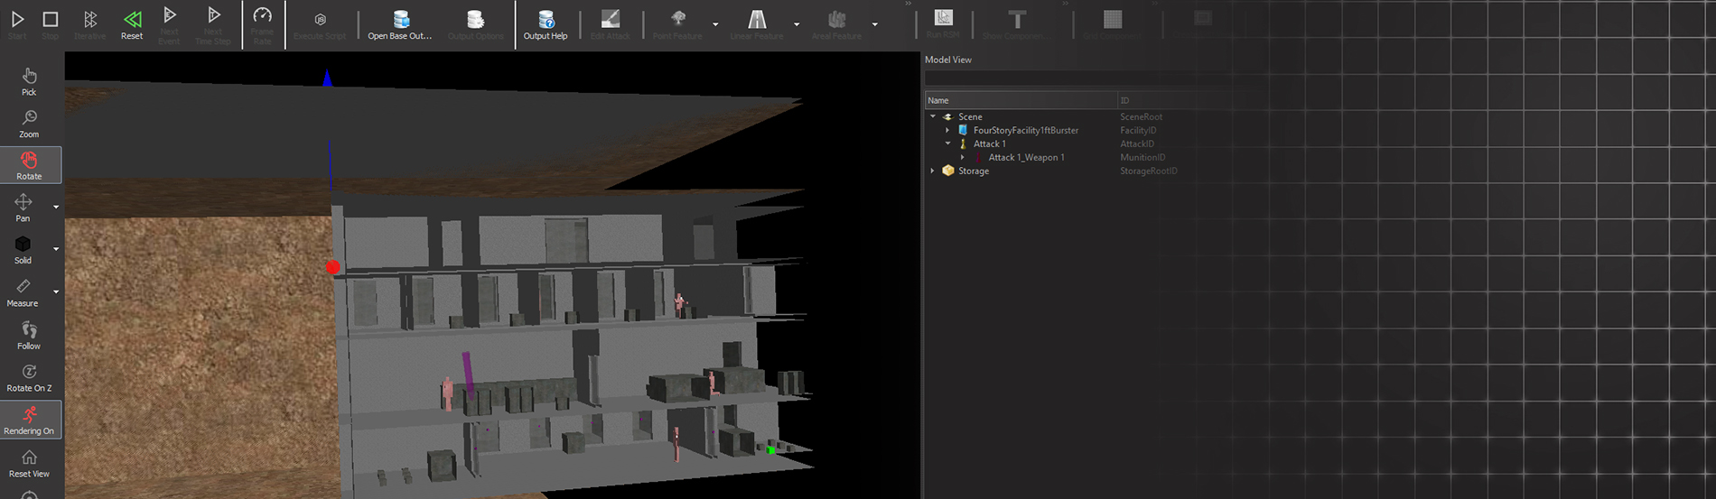This screenshot has width=1716, height=499.
Task: Advance to Next Event
Action: [x=169, y=25]
